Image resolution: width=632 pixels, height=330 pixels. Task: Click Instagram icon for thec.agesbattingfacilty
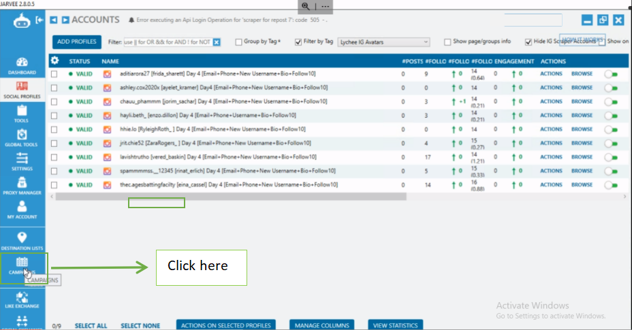tap(107, 185)
